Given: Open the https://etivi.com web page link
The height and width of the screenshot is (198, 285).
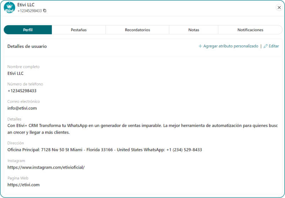Looking at the screenshot, I should click(x=23, y=185).
